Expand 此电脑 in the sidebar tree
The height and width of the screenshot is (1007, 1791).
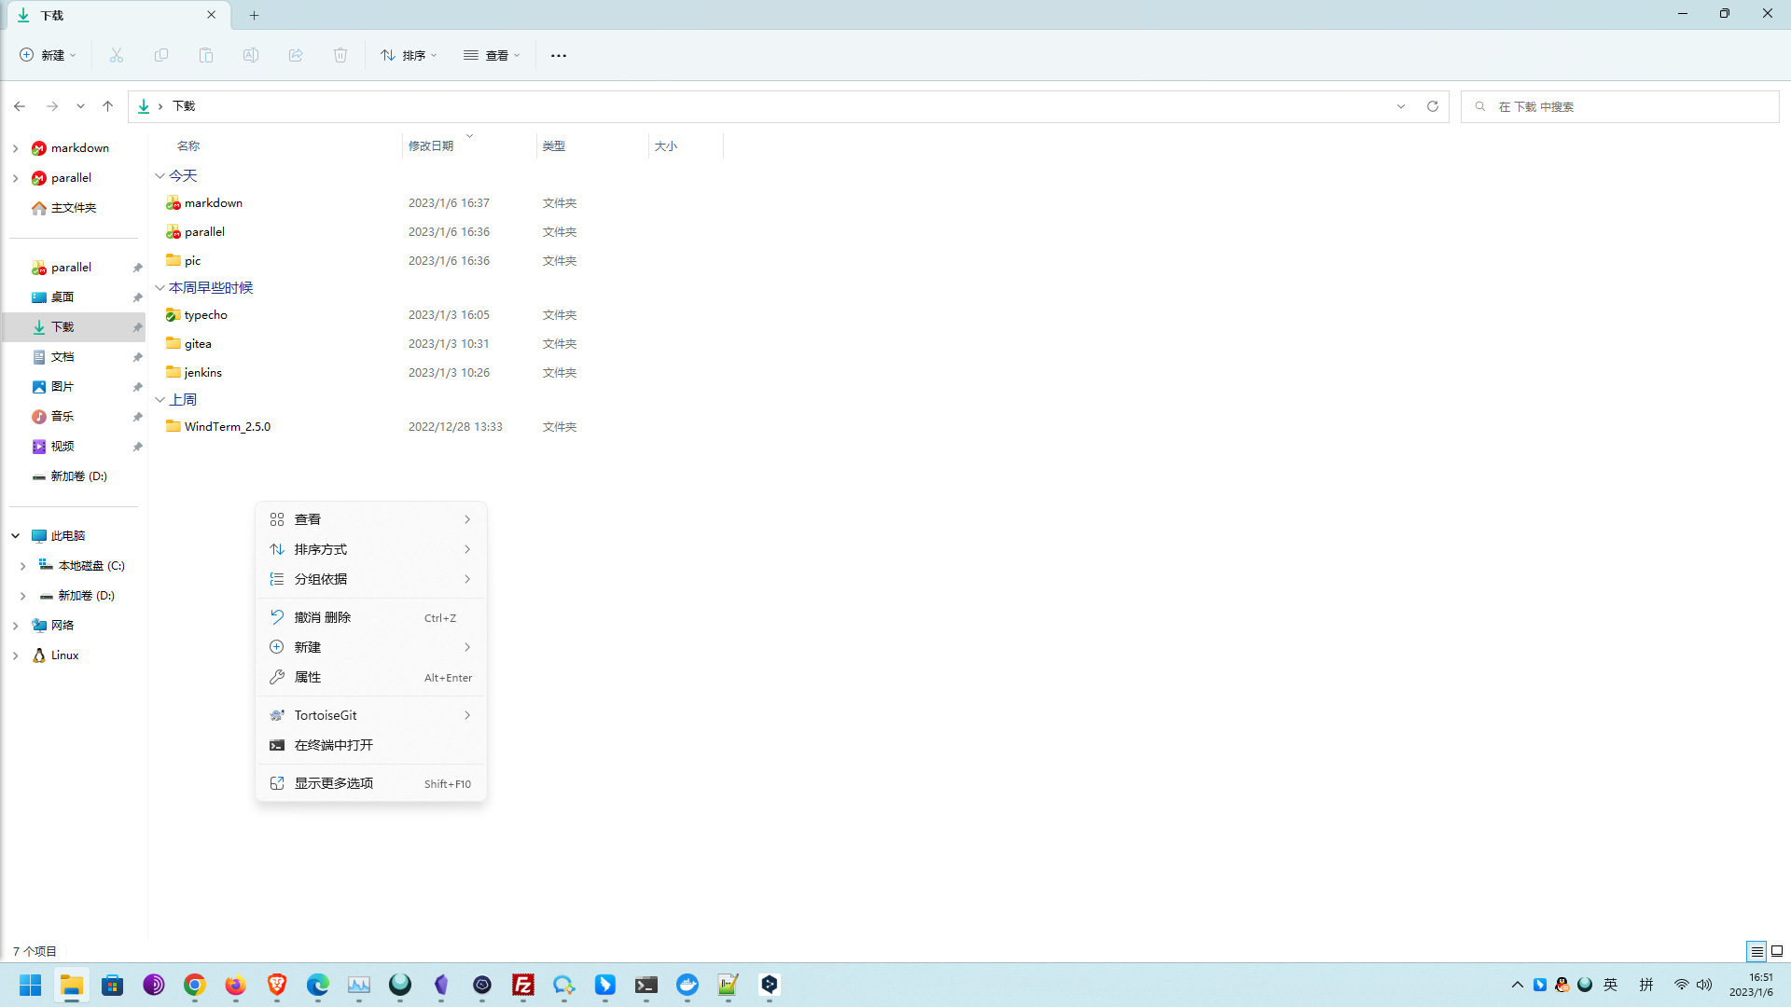coord(15,535)
